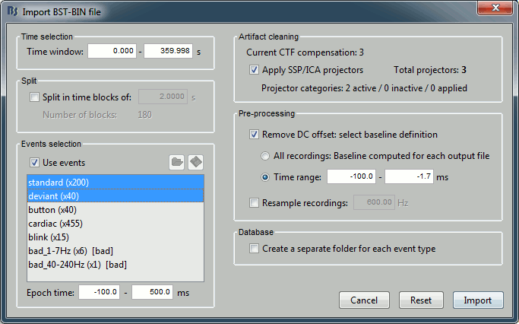Click the Brainstorm icon in the title bar

[x=12, y=11]
